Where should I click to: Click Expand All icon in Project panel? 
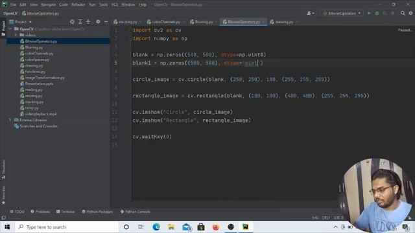80,21
